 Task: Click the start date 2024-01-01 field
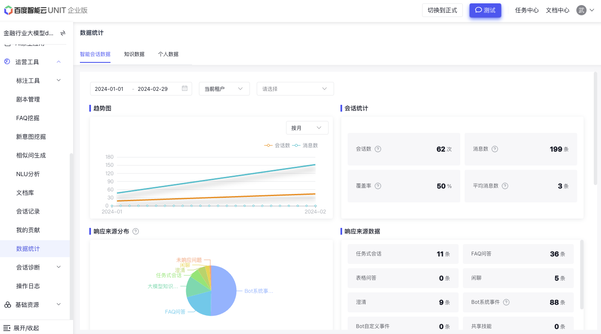coord(109,89)
